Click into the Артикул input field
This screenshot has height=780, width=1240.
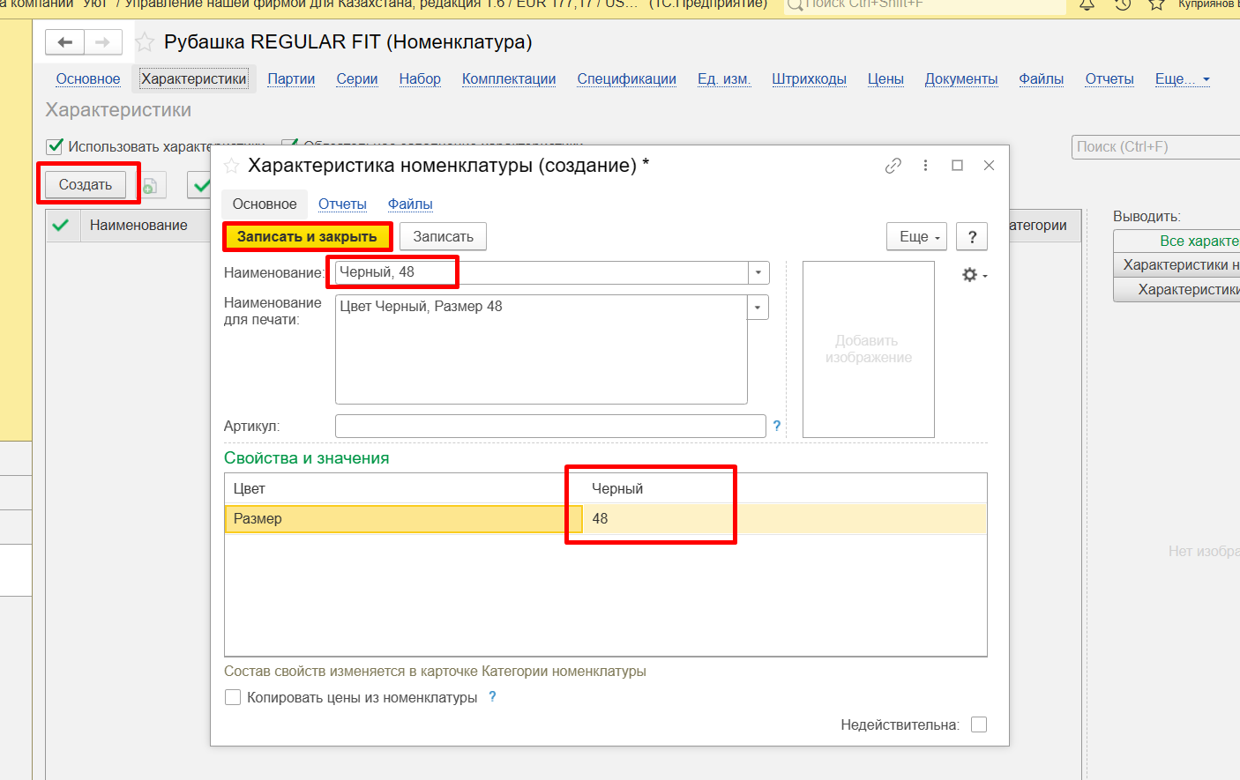coord(549,427)
